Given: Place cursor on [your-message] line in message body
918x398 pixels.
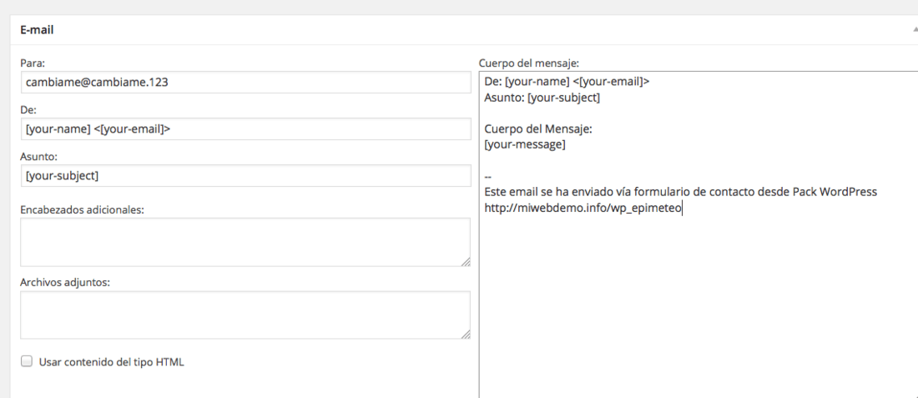Looking at the screenshot, I should point(525,144).
